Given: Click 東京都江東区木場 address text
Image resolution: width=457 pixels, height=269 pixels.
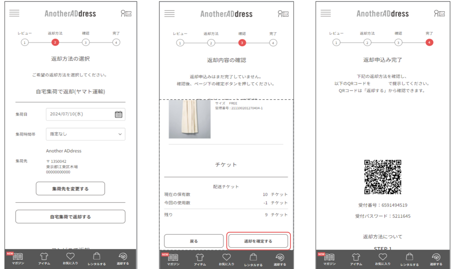Looking at the screenshot, I should point(62,167).
